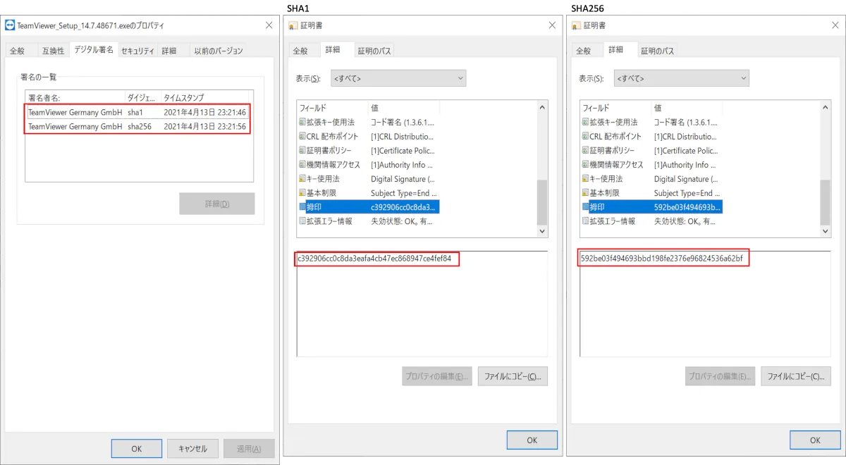The height and width of the screenshot is (465, 846).
Task: Select 拡張キー使用法 field icon in SHA1 window
Action: pos(302,123)
